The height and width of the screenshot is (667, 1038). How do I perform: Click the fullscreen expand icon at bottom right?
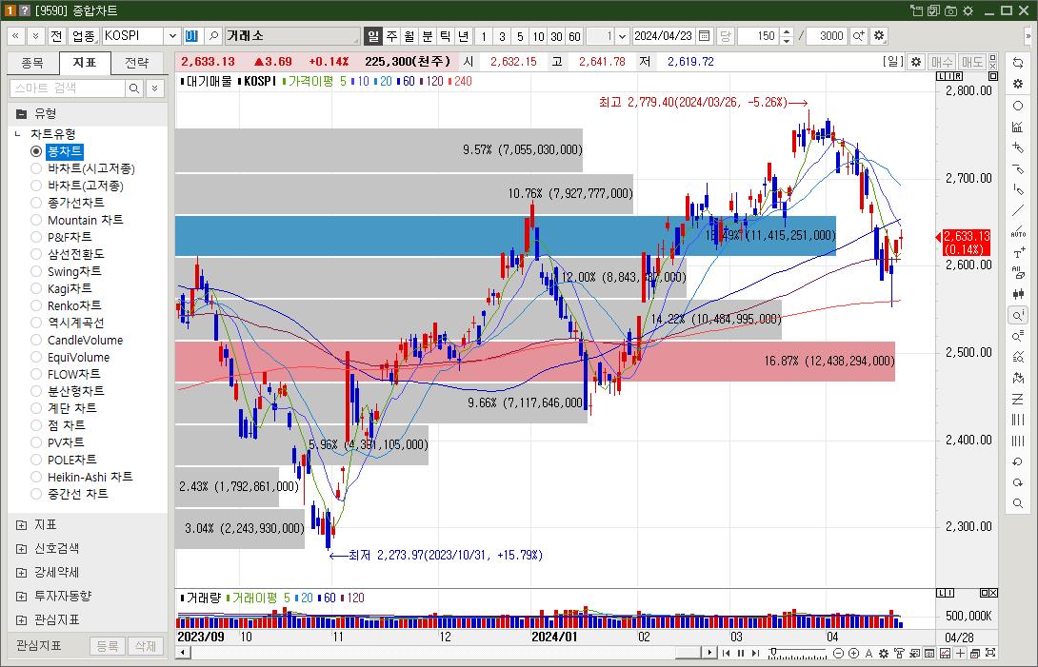[x=991, y=653]
